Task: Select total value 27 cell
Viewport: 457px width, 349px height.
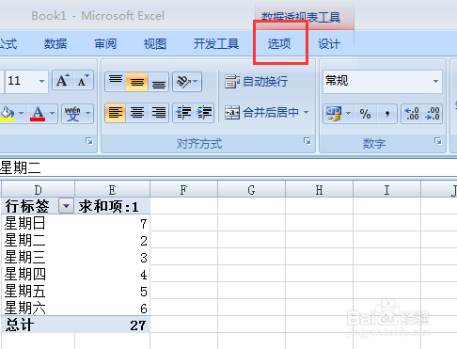Action: [112, 325]
